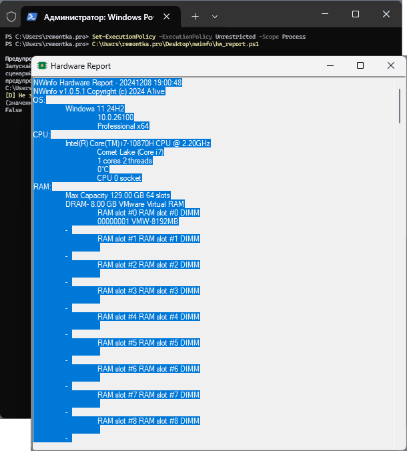Image resolution: width=407 pixels, height=451 pixels.
Task: Close the Администратор: Windows PowerShell tab
Action: (x=167, y=17)
